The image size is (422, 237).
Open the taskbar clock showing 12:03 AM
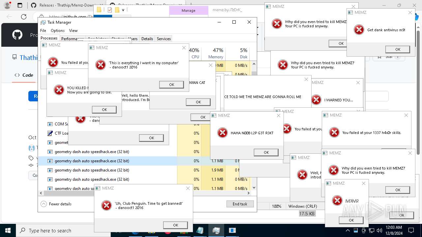click(x=394, y=230)
